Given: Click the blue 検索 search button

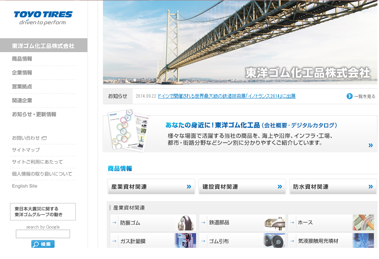Looking at the screenshot, I should pyautogui.click(x=43, y=244).
